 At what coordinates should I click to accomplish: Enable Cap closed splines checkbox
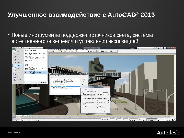[x=82, y=97]
